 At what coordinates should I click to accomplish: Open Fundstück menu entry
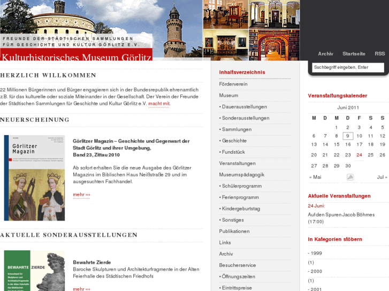(x=233, y=152)
